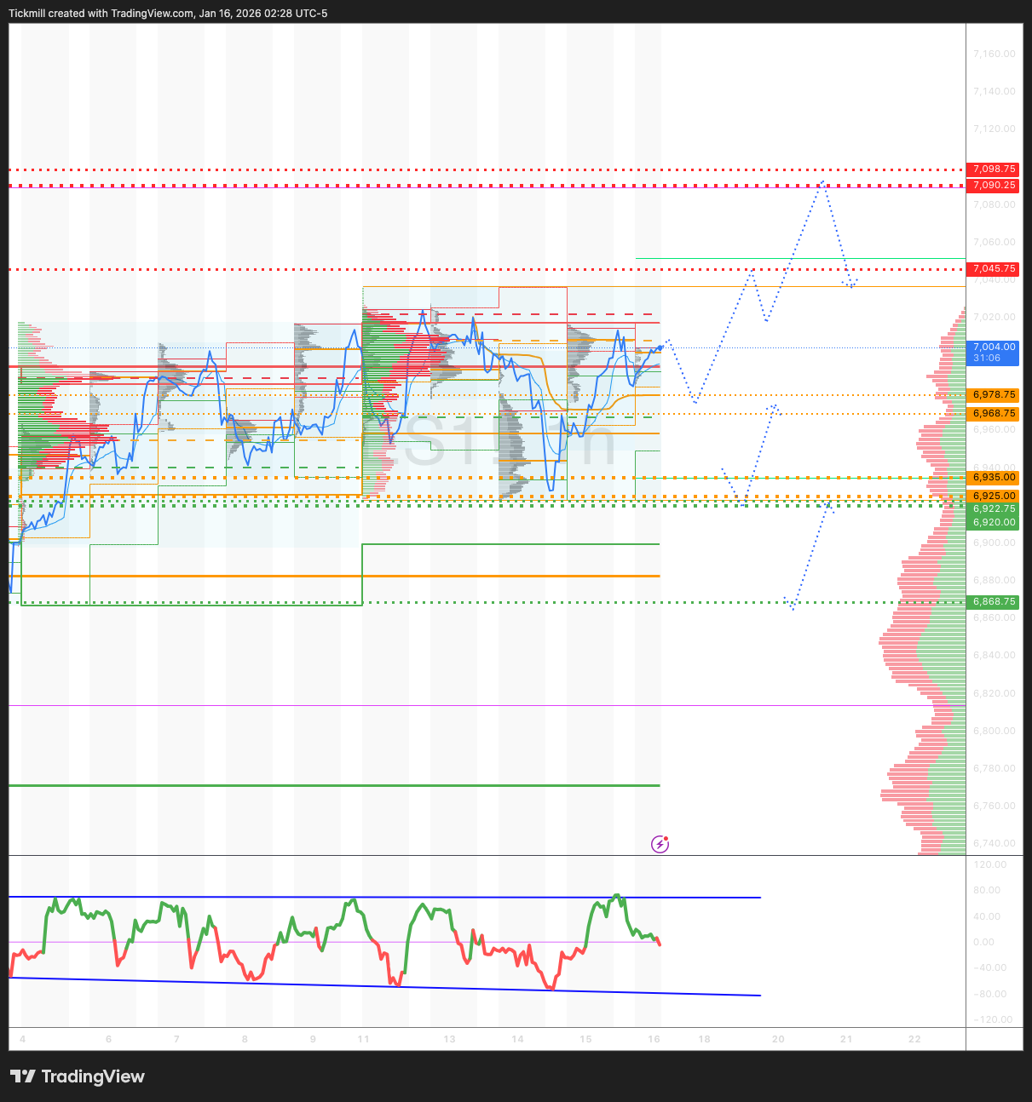Select the orange 6,978.75 price tag
1032x1102 pixels.
994,395
